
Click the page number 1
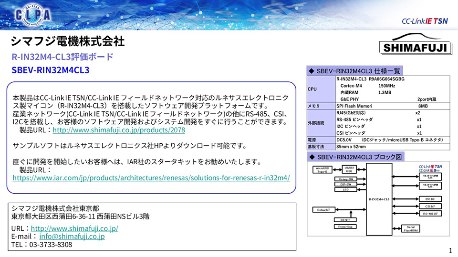[450, 251]
